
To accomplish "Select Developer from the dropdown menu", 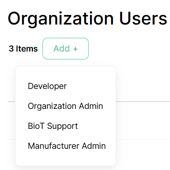I will [x=47, y=86].
